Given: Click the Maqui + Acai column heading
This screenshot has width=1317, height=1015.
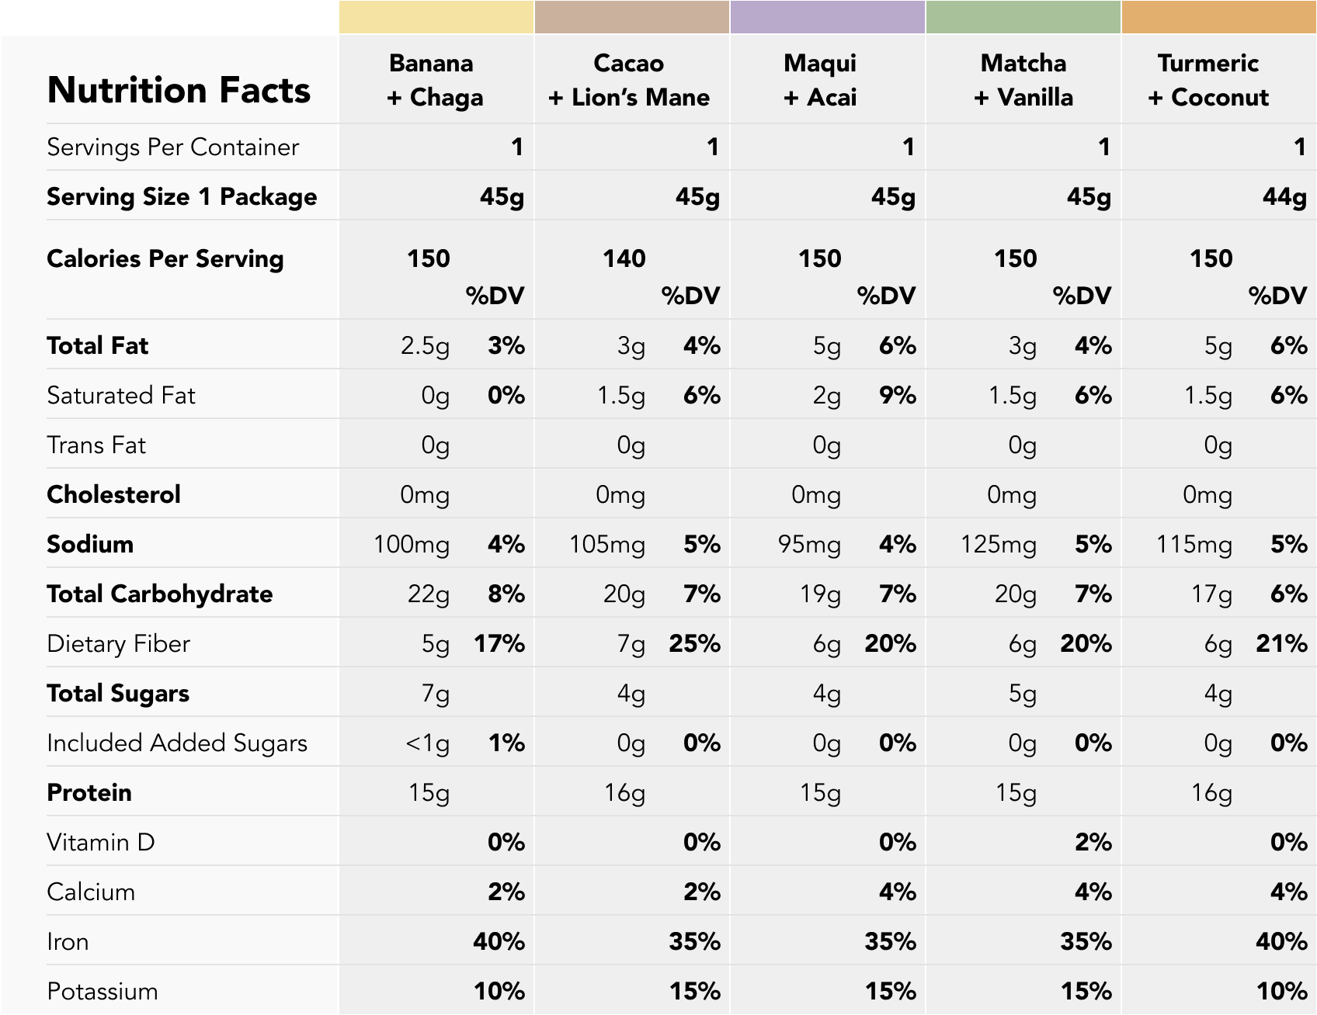Looking at the screenshot, I should pos(820,80).
